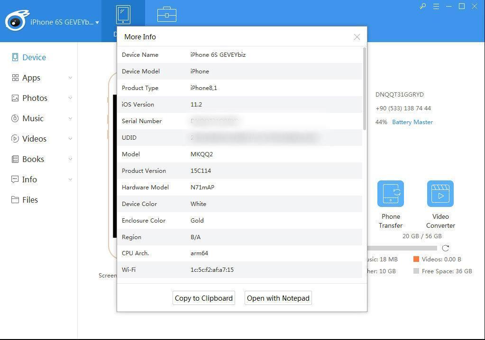Select Product Type value iPhone8,1

(x=204, y=88)
